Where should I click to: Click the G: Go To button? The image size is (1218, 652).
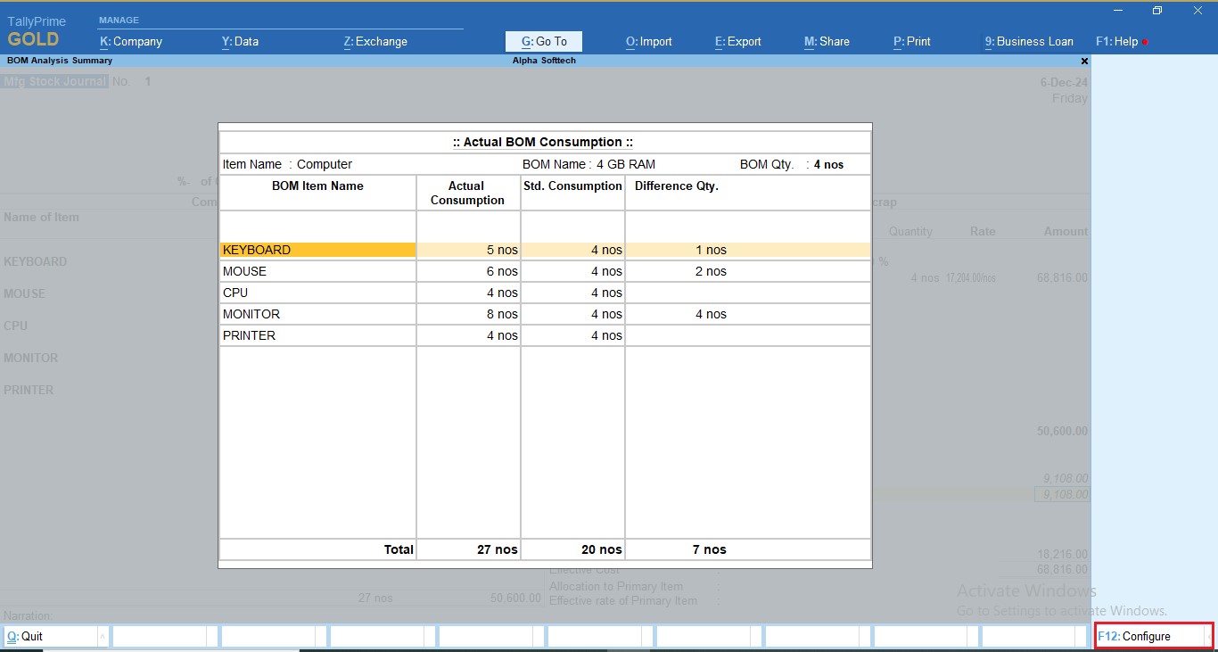(544, 41)
